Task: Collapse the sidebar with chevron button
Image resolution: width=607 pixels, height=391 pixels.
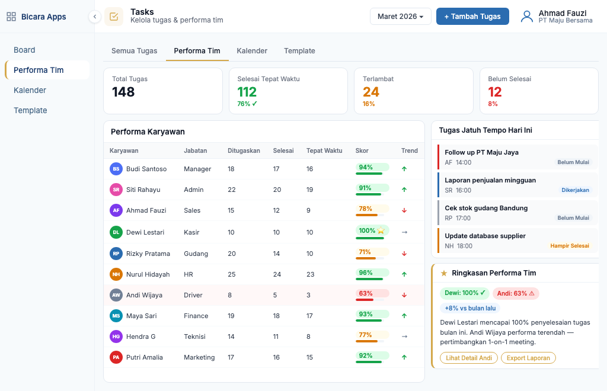Action: point(95,17)
